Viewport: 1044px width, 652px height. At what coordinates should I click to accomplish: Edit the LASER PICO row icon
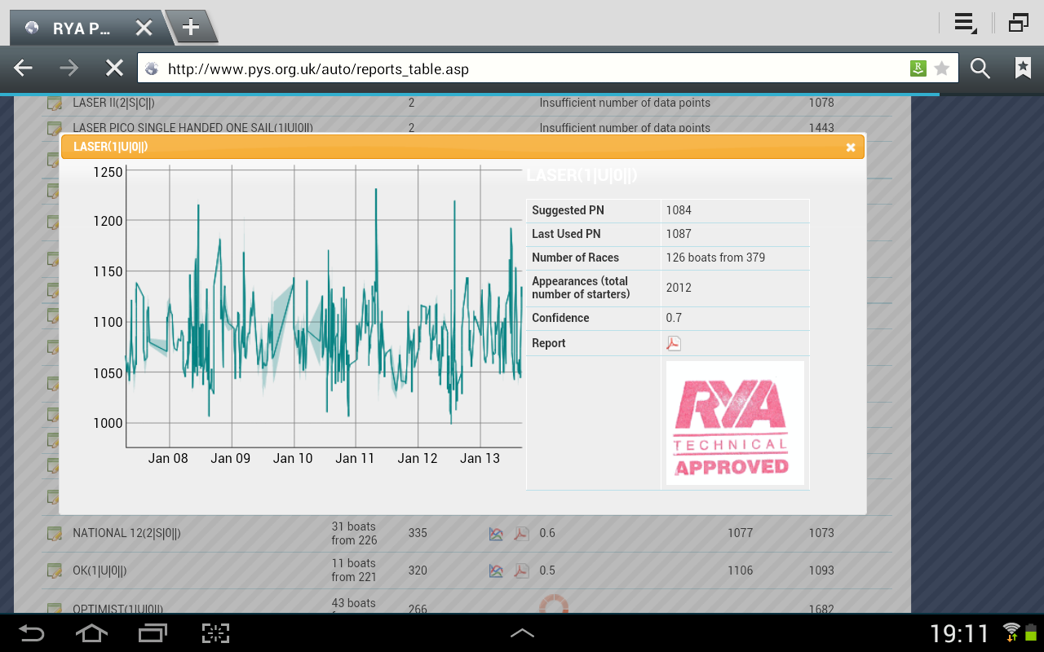[54, 129]
